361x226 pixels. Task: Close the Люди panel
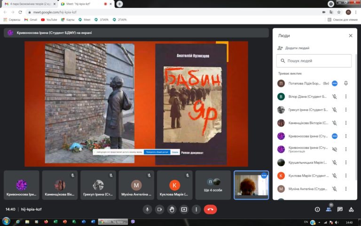click(x=350, y=35)
